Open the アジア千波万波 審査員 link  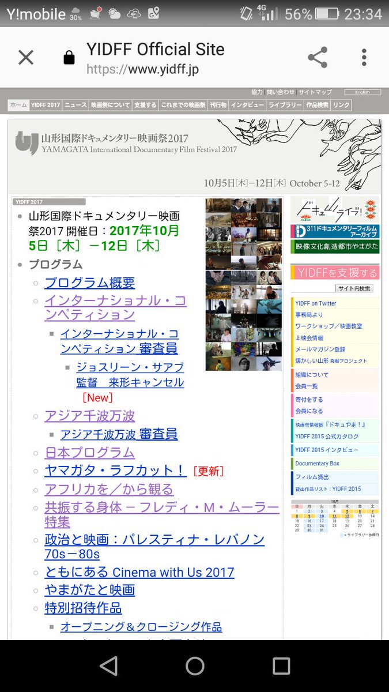point(119,434)
